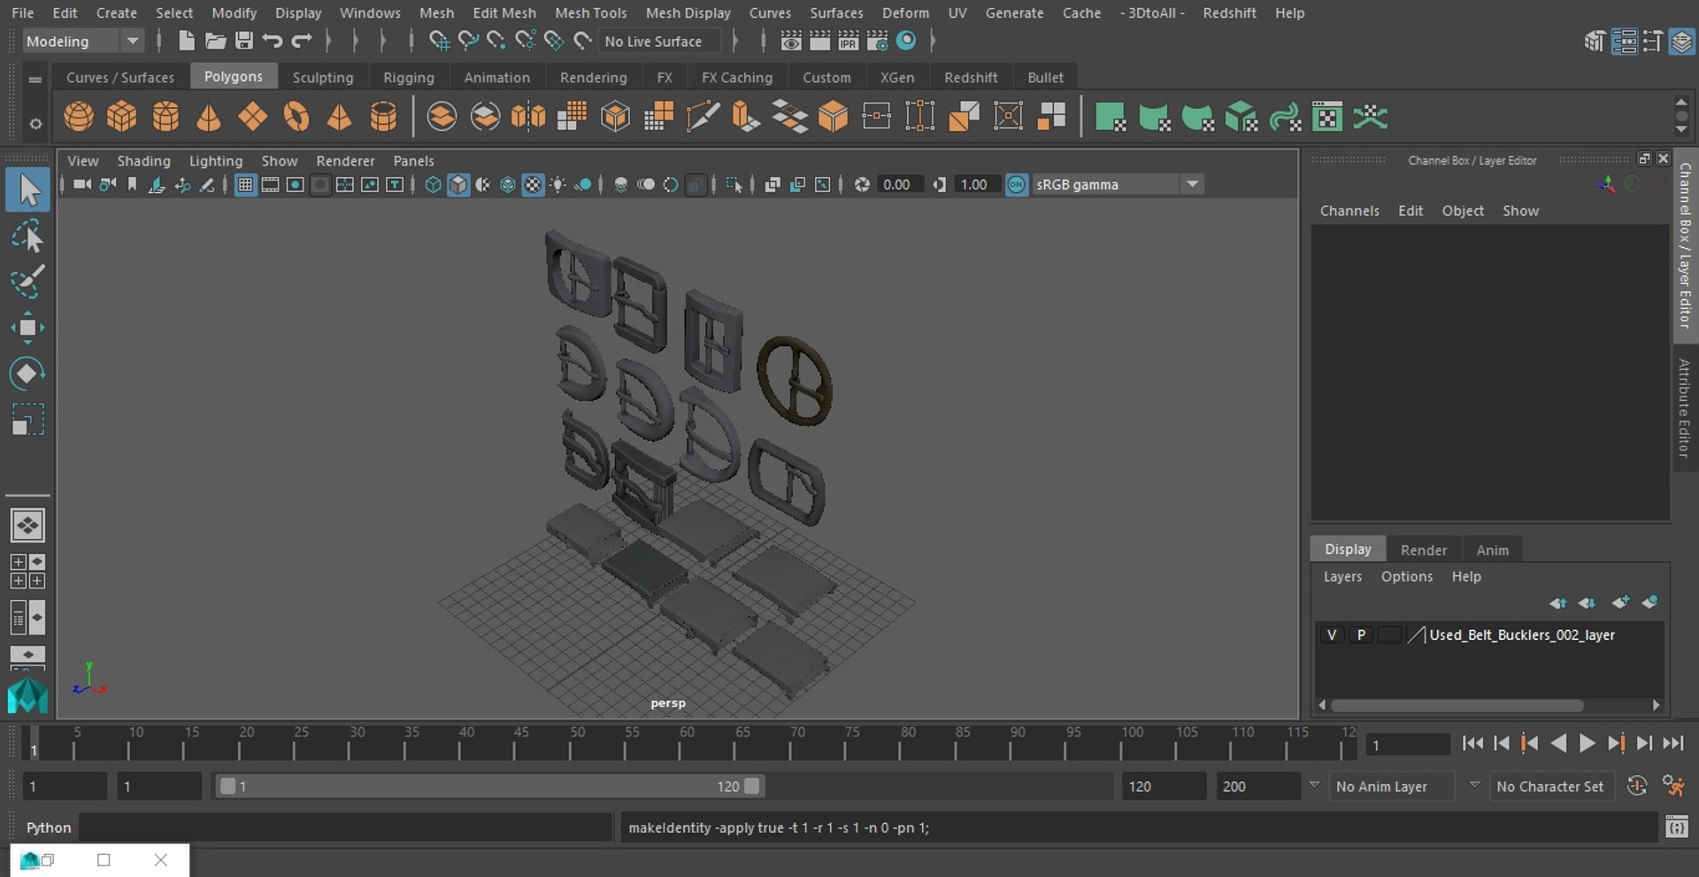Create new empty display layer
Viewport: 1699px width, 877px height.
tap(1620, 603)
